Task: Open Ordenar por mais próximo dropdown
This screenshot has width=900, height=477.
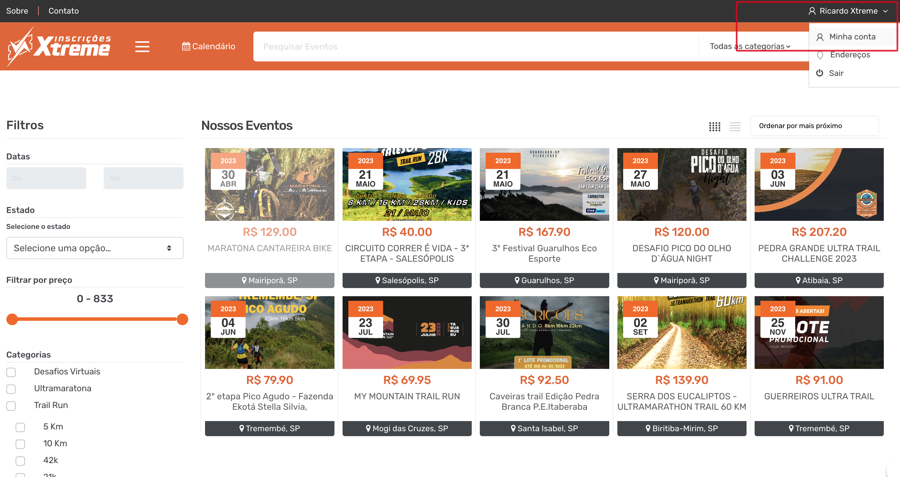Action: (814, 125)
